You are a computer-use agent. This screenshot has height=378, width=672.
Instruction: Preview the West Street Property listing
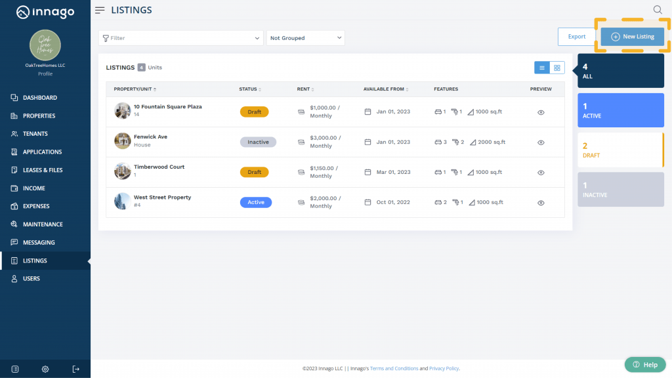[540, 202]
